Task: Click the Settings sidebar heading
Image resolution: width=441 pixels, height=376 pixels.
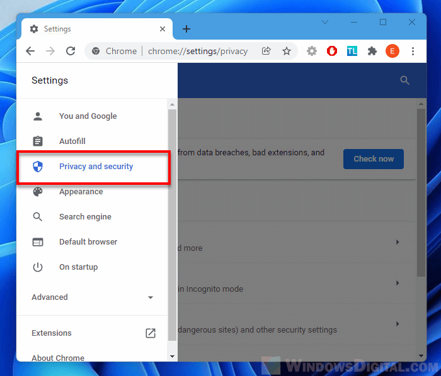Action: click(50, 80)
